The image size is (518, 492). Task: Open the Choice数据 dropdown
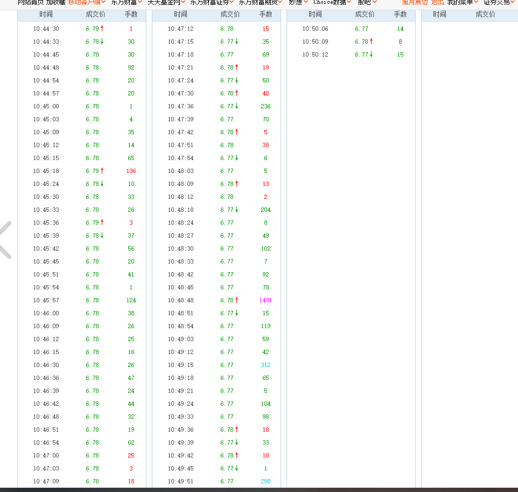332,2
